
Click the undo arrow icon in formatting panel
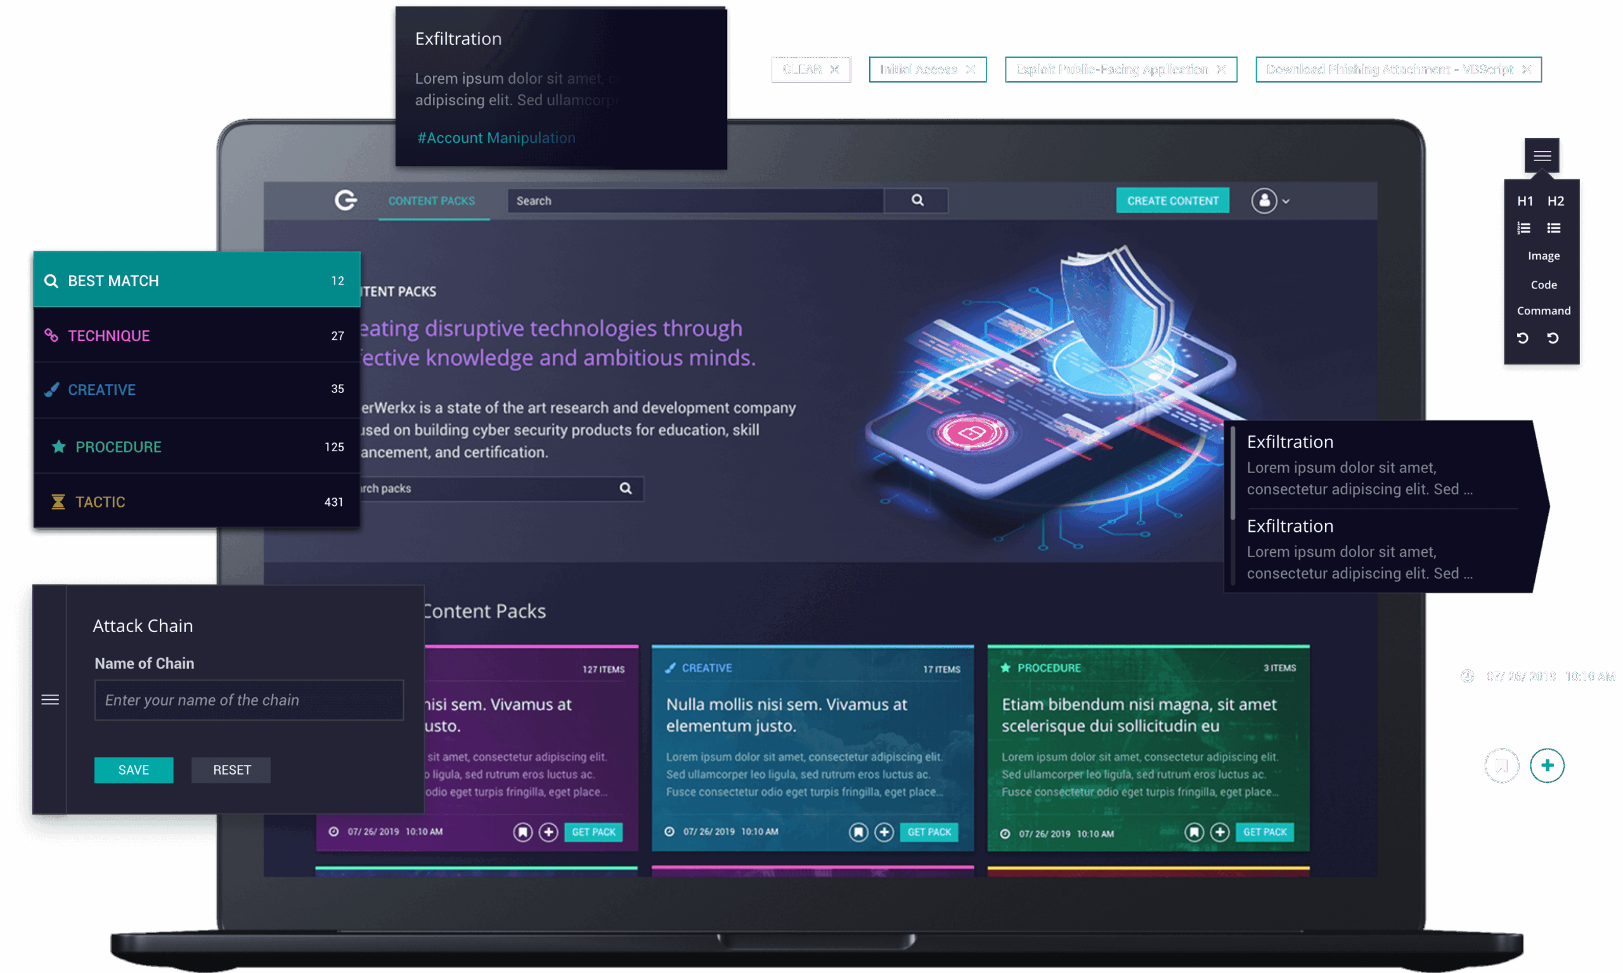point(1523,337)
